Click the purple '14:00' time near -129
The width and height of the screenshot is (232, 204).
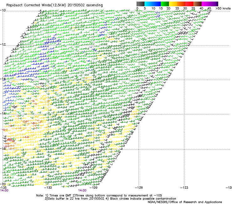(x=82, y=191)
